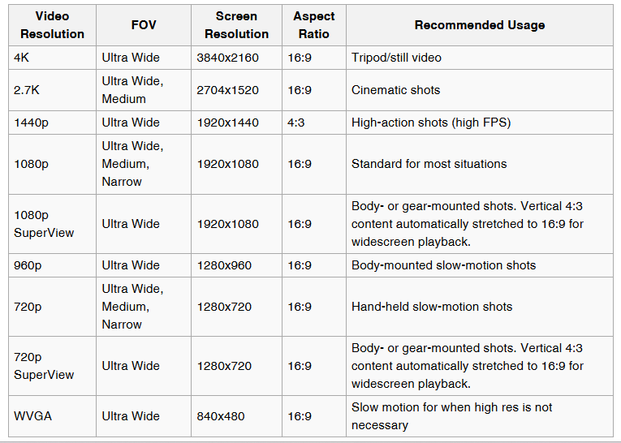Select Standard for most situations text
Image resolution: width=621 pixels, height=443 pixels.
[x=429, y=164]
